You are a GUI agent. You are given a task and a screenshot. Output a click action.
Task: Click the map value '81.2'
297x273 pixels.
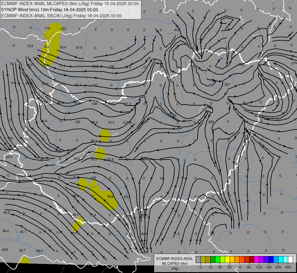point(128,104)
